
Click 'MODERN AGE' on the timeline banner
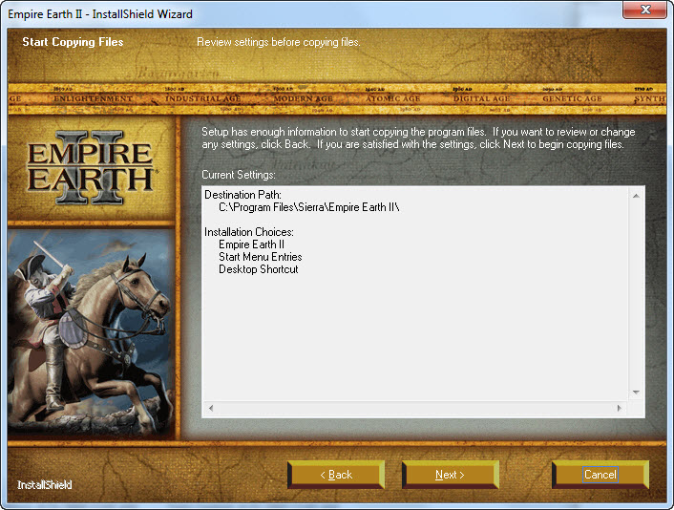[304, 98]
